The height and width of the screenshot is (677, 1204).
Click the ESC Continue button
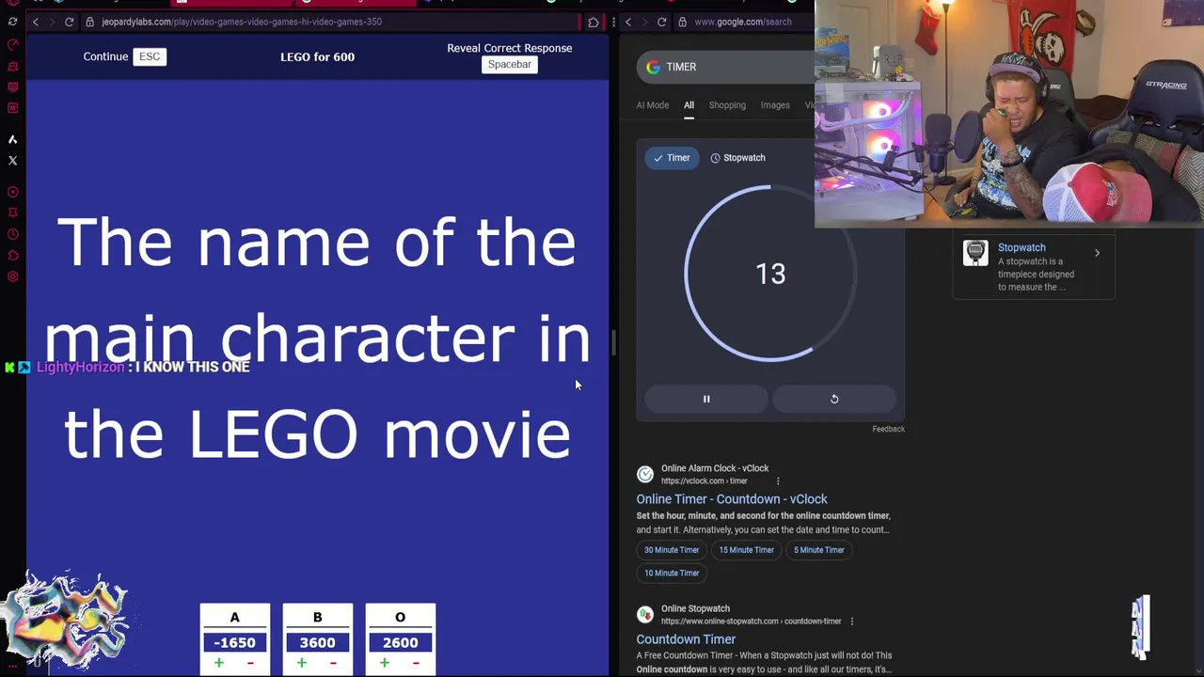150,56
